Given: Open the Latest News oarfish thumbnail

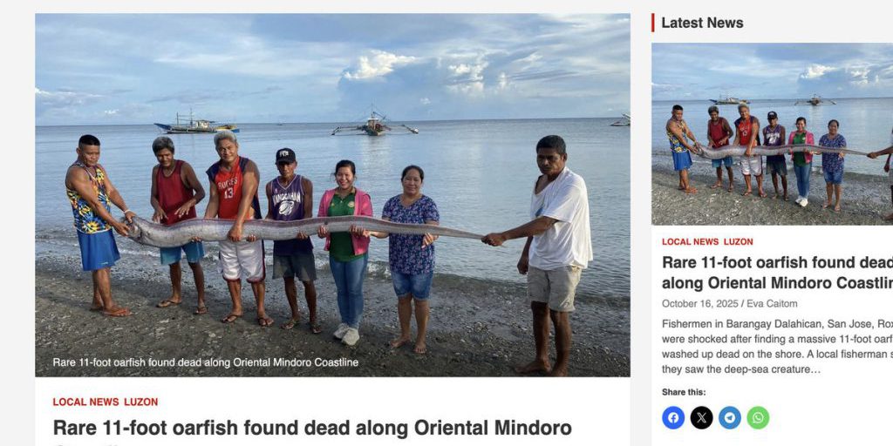Looking at the screenshot, I should click(773, 133).
